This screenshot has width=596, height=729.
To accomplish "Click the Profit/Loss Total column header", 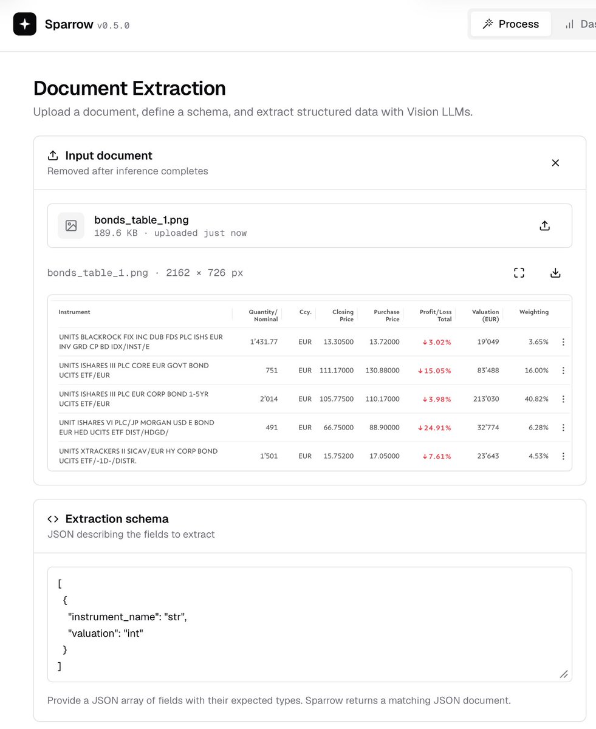I will (x=436, y=315).
